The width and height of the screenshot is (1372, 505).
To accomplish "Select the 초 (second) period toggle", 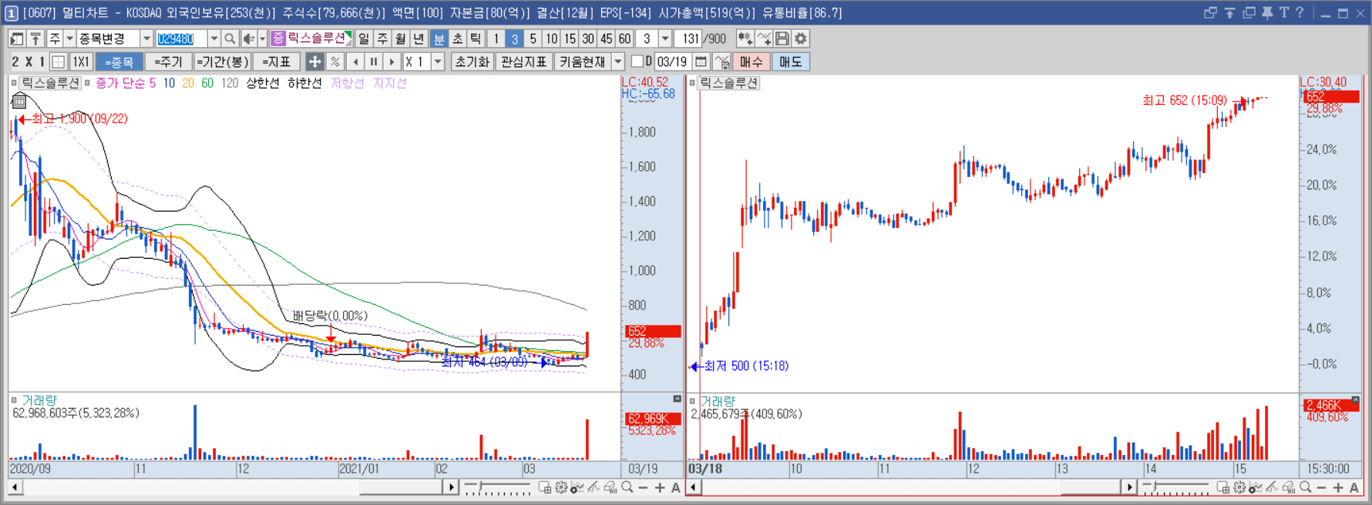I will click(457, 38).
